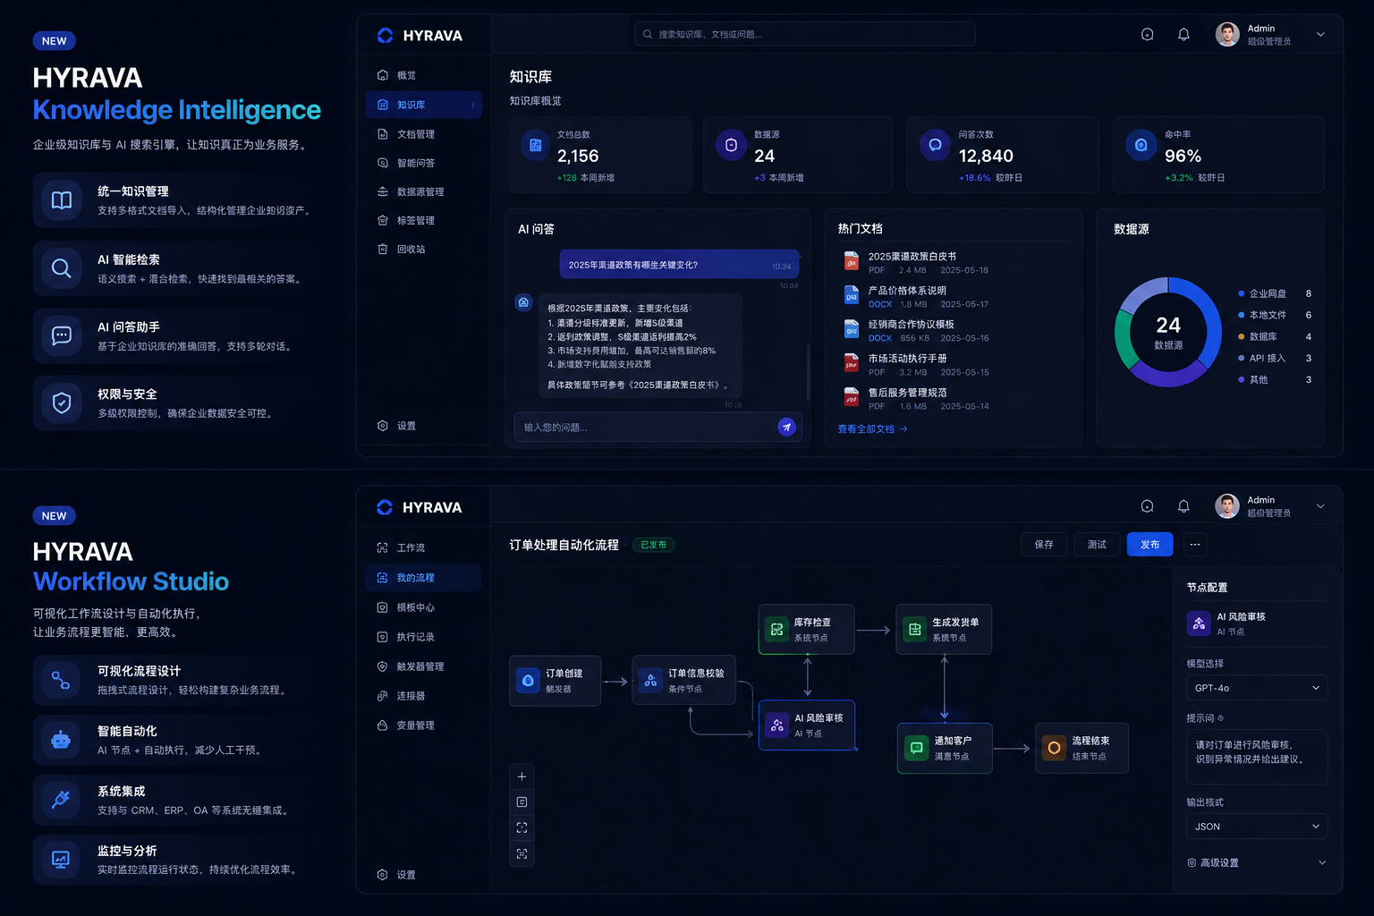1374x916 pixels.
Task: Click the help icon in the workflow studio header
Action: coord(1147,506)
